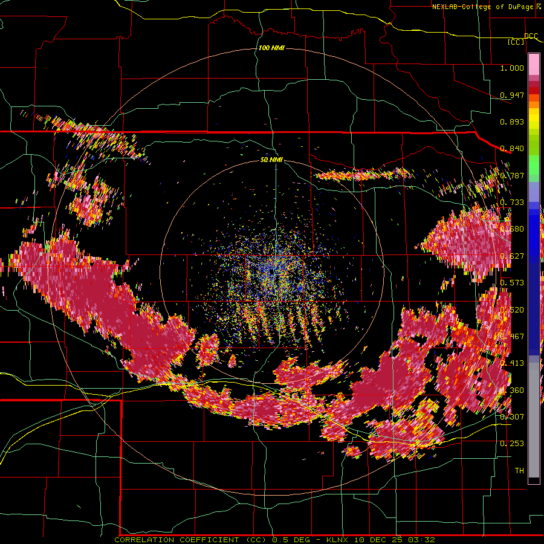The height and width of the screenshot is (544, 544).
Task: Click the 0.840 legend value
Action: [x=512, y=149]
